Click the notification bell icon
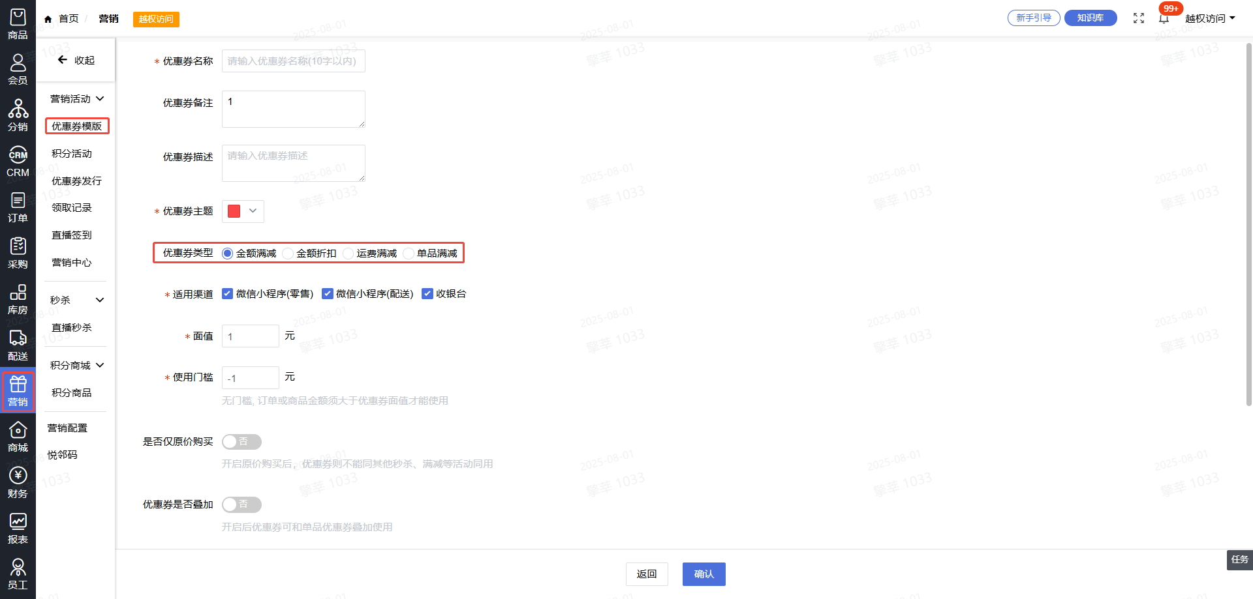 (1164, 18)
